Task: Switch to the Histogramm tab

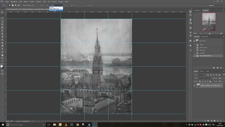Action: (197, 10)
